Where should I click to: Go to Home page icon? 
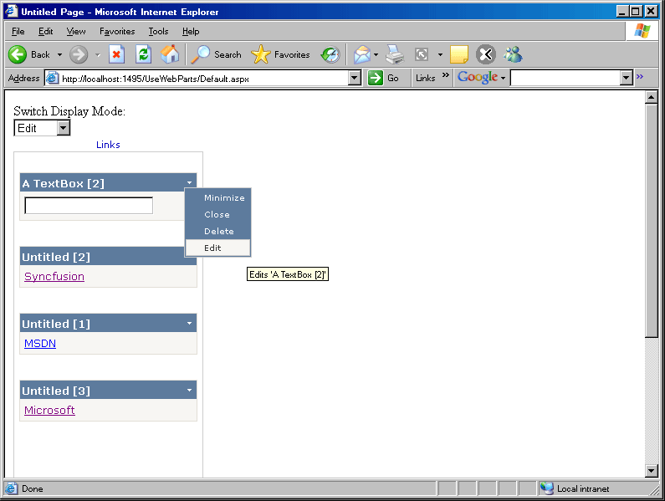point(170,54)
